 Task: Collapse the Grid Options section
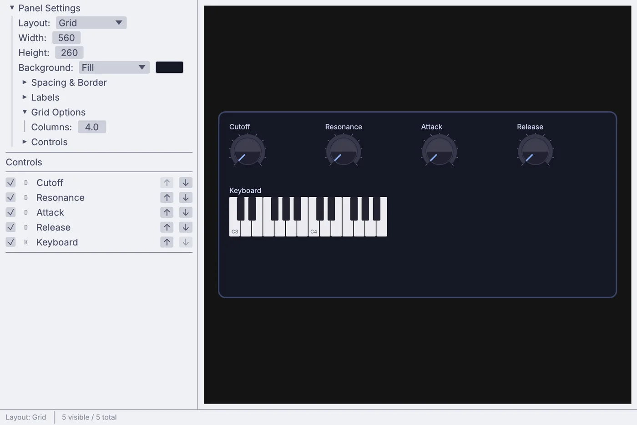pyautogui.click(x=25, y=112)
